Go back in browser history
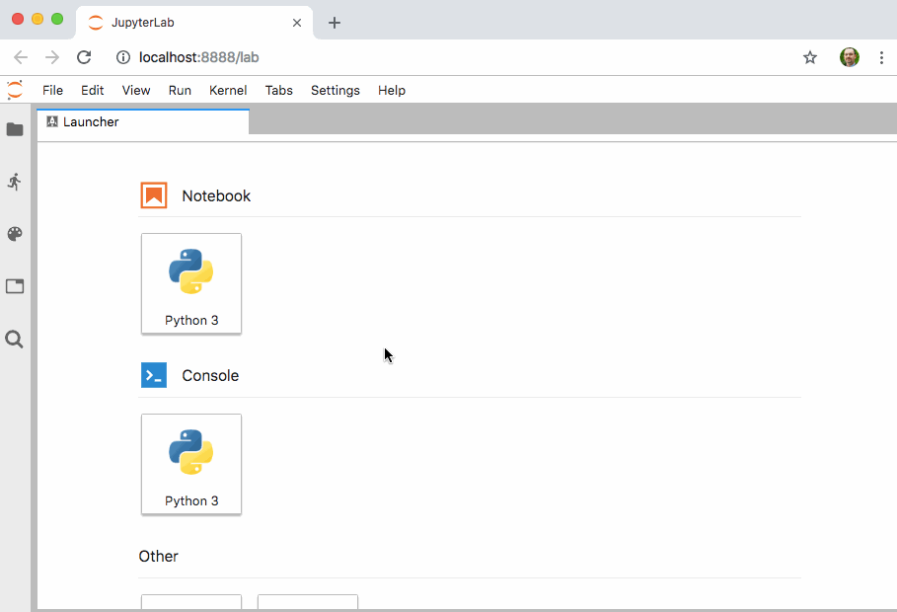Image resolution: width=897 pixels, height=612 pixels. (21, 57)
